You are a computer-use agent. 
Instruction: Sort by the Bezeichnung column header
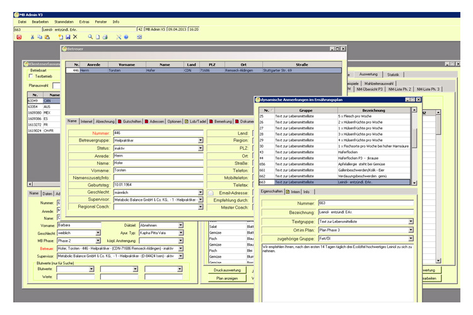pos(374,110)
